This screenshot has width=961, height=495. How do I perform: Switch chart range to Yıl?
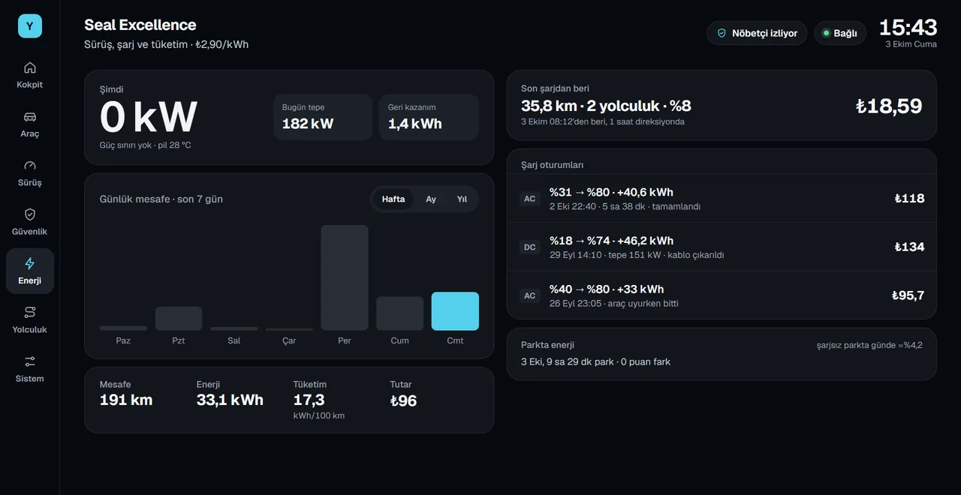(462, 199)
